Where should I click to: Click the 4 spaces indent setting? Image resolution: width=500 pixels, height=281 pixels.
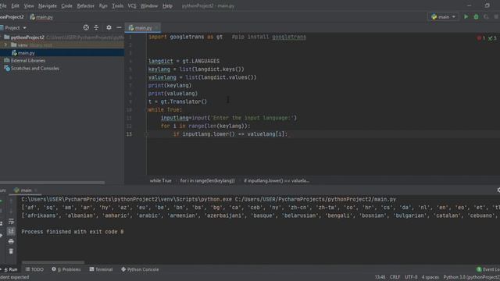point(430,277)
